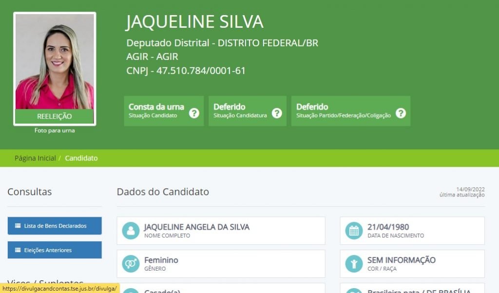Click list icon in Lista de Bens Declarados

click(18, 226)
